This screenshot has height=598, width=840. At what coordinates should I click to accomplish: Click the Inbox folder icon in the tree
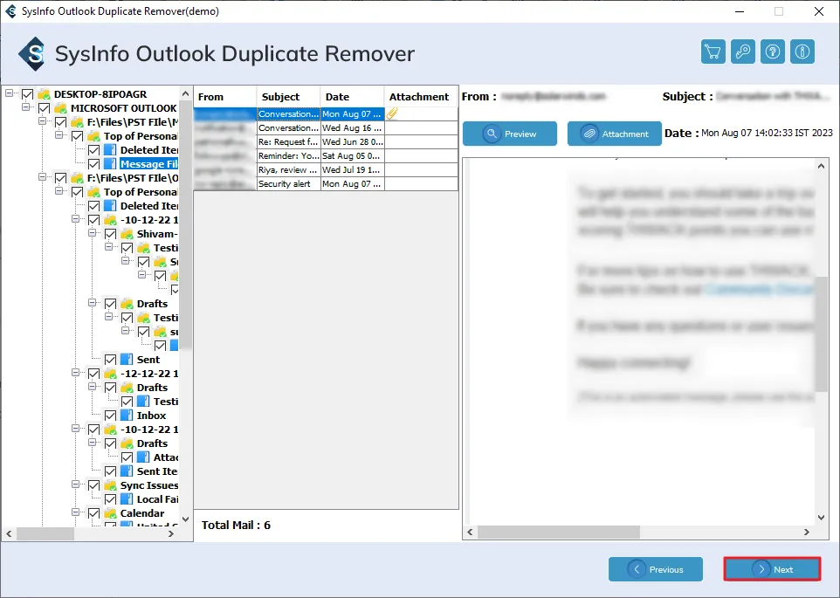127,415
